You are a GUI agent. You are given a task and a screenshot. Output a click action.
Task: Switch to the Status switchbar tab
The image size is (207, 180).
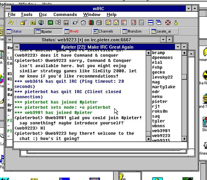[20, 31]
